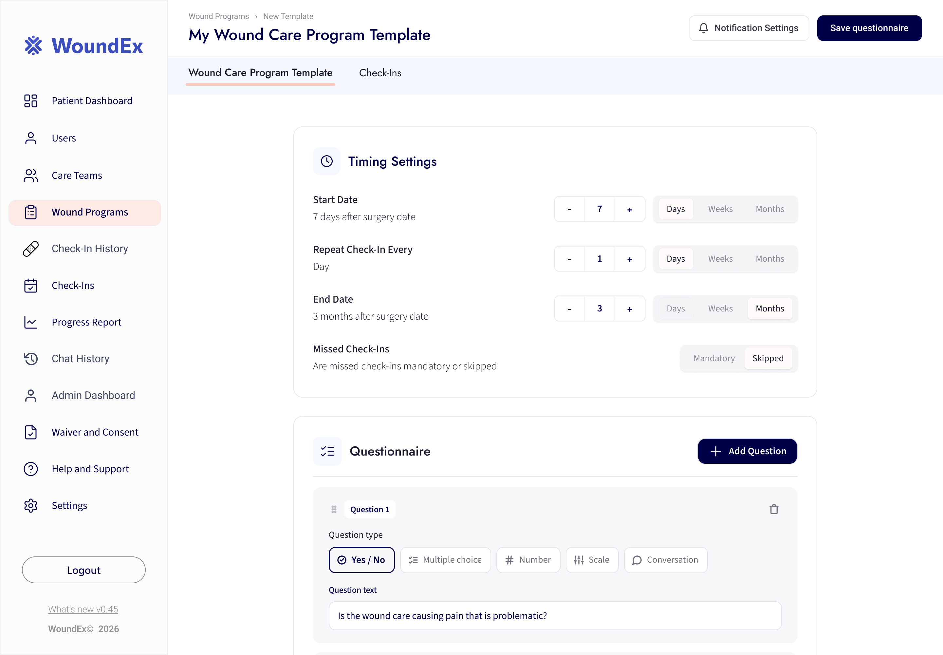Click the Admin Dashboard person icon
943x655 pixels.
[x=31, y=396]
